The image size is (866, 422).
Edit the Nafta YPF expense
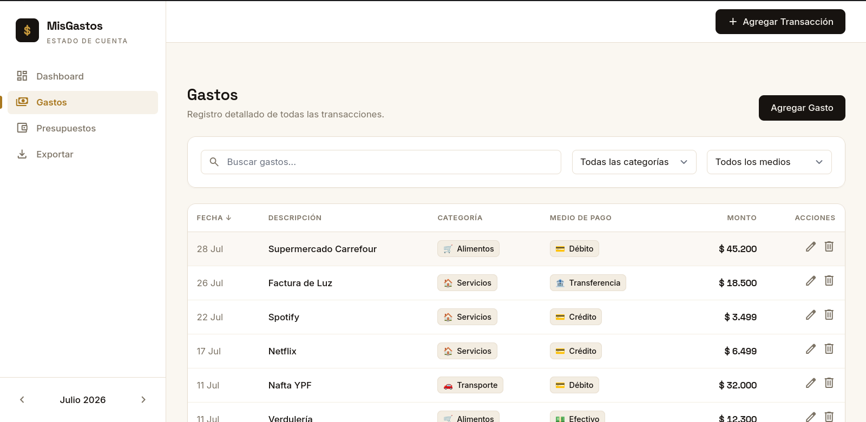click(811, 383)
